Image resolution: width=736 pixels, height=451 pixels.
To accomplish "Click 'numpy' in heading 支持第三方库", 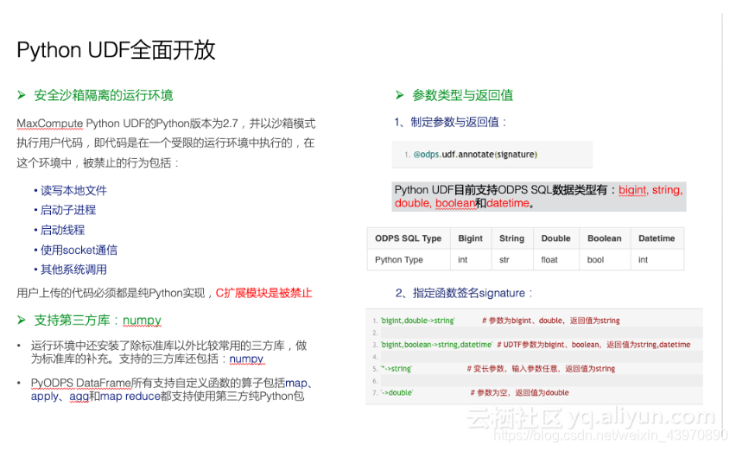I will tap(142, 320).
